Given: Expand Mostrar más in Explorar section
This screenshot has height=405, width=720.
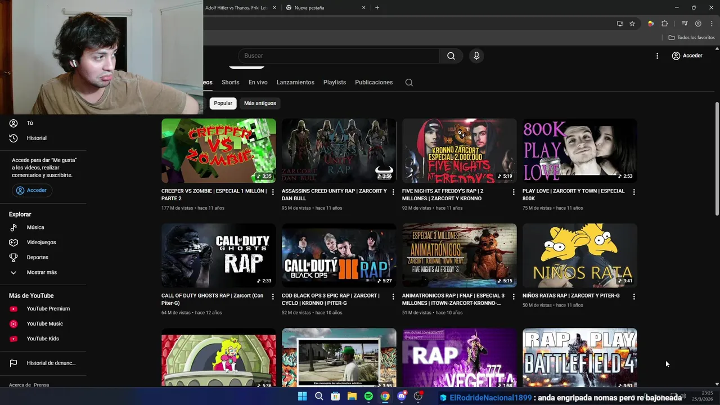Looking at the screenshot, I should (x=42, y=272).
